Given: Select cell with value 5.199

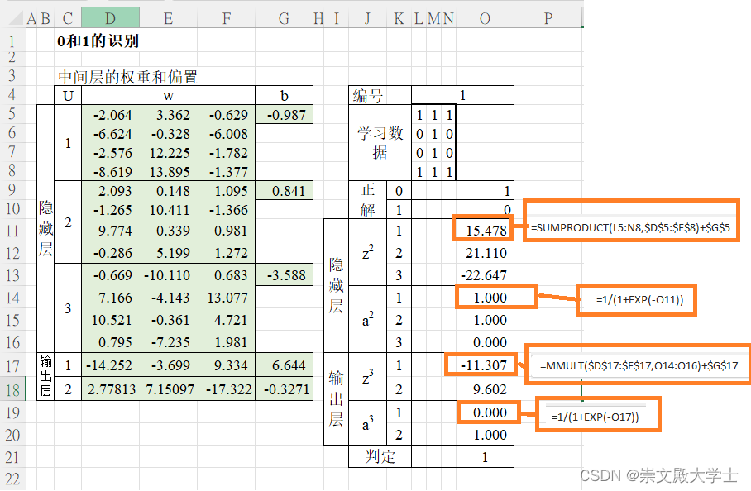Looking at the screenshot, I should (x=169, y=253).
